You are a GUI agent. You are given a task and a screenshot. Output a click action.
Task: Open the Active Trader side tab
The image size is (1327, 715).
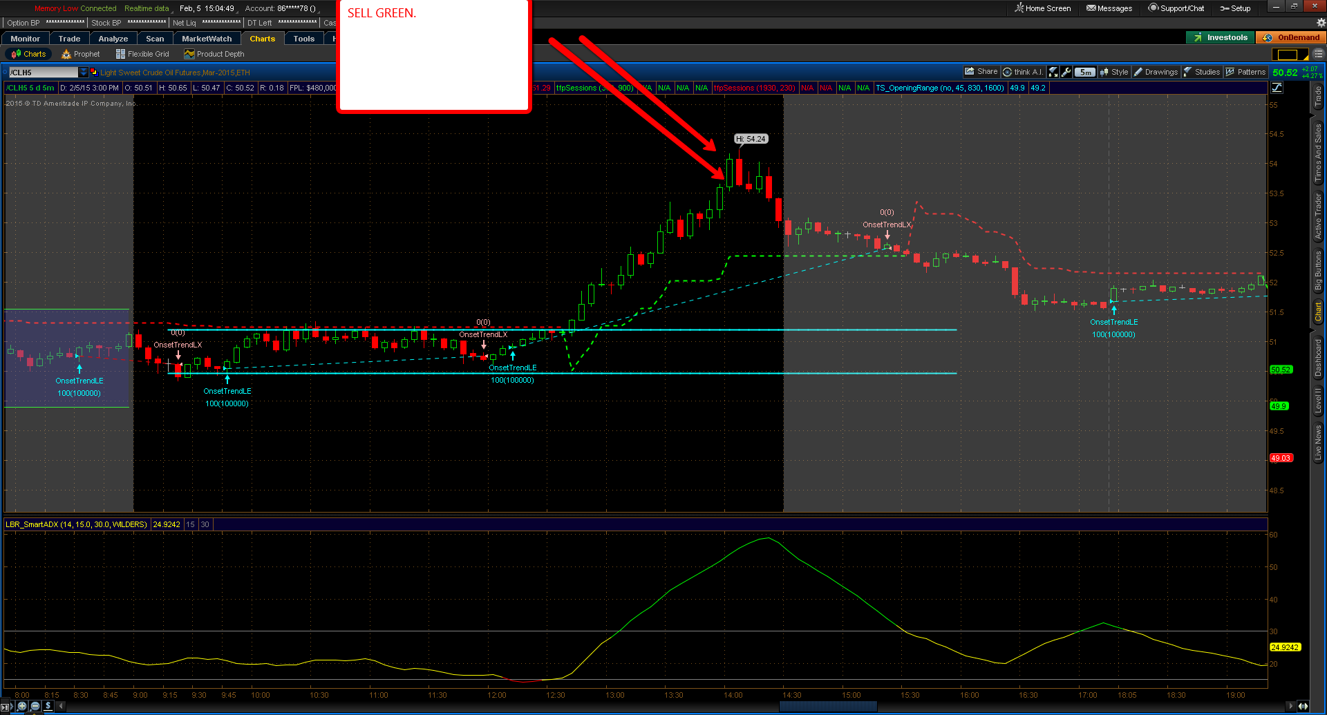(1318, 216)
